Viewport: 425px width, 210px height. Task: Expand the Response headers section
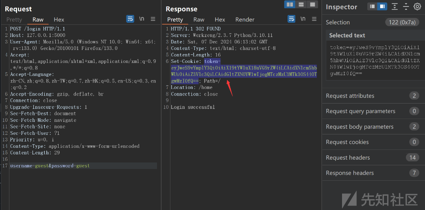tap(349, 173)
